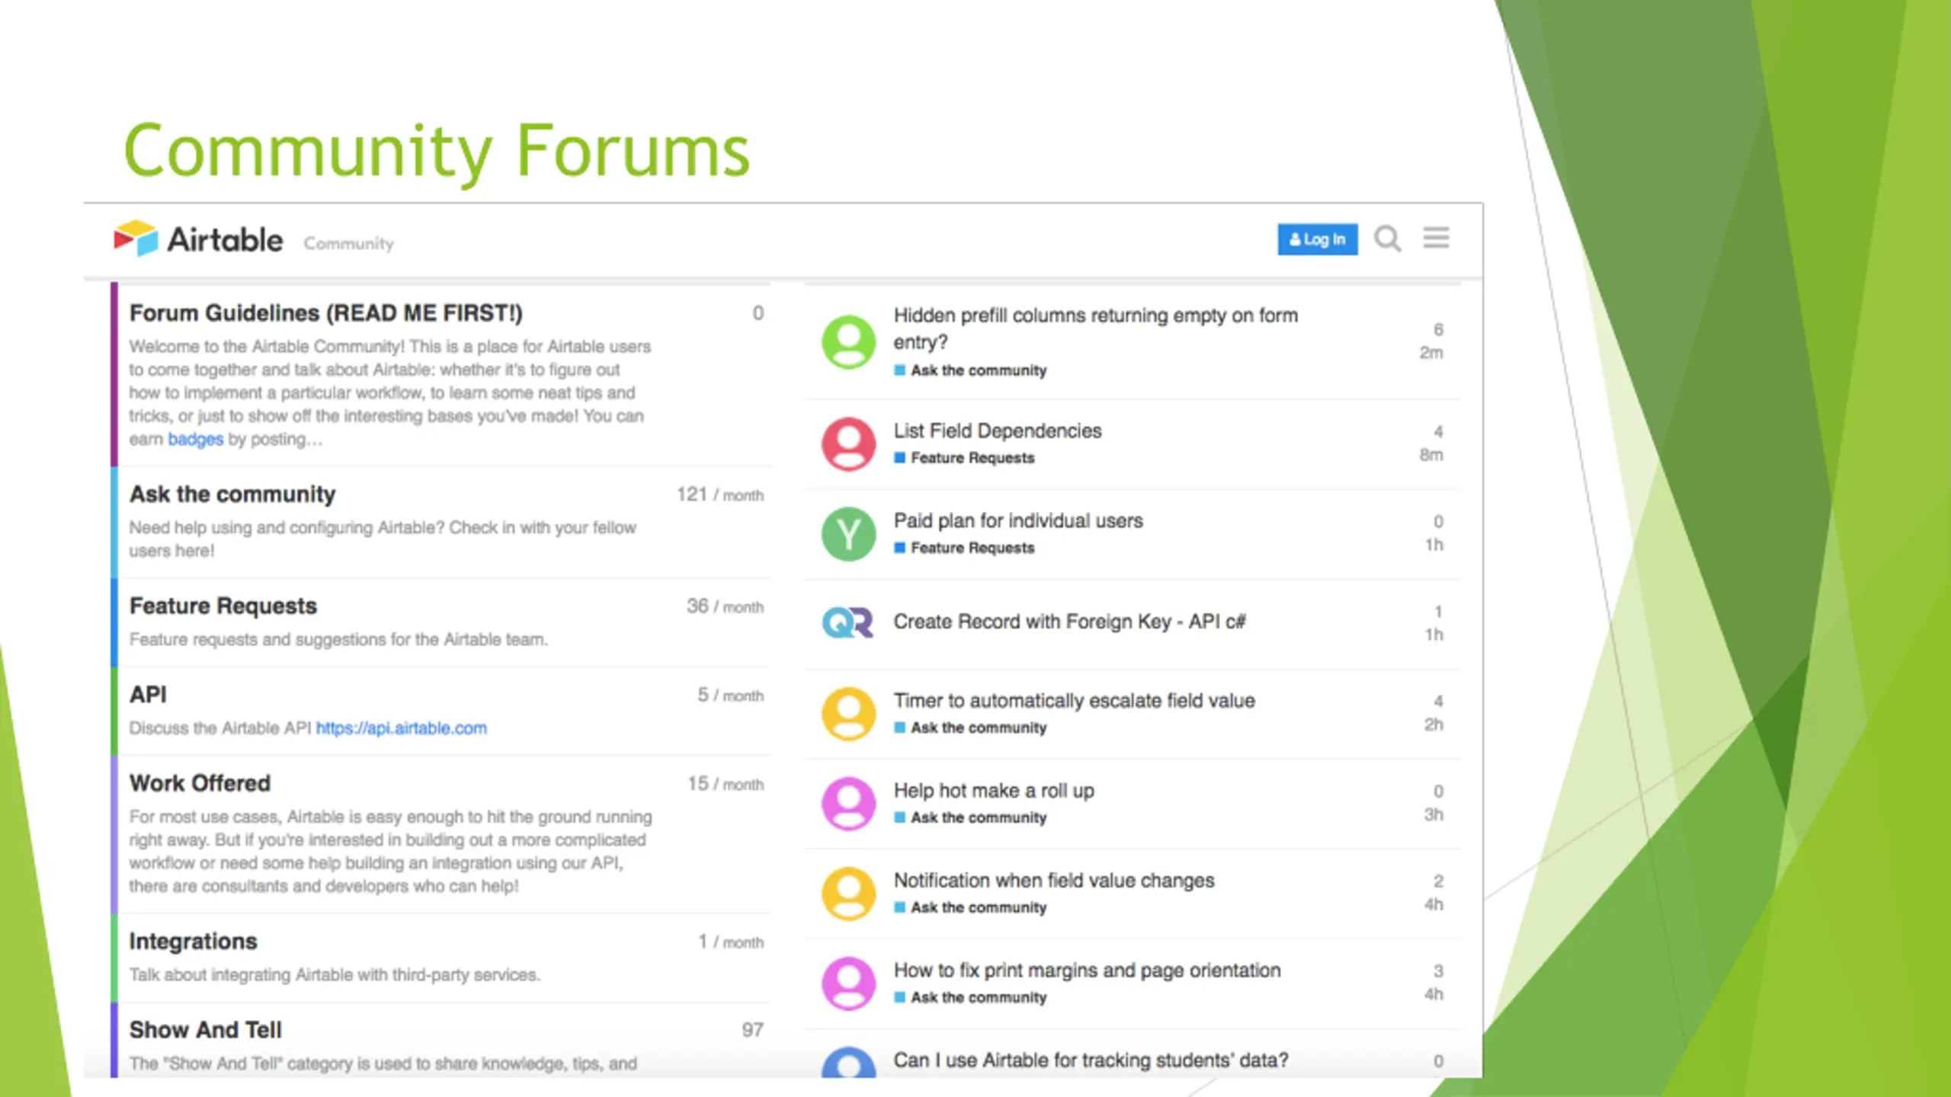
Task: Open topic List Field Dependencies
Action: point(997,431)
